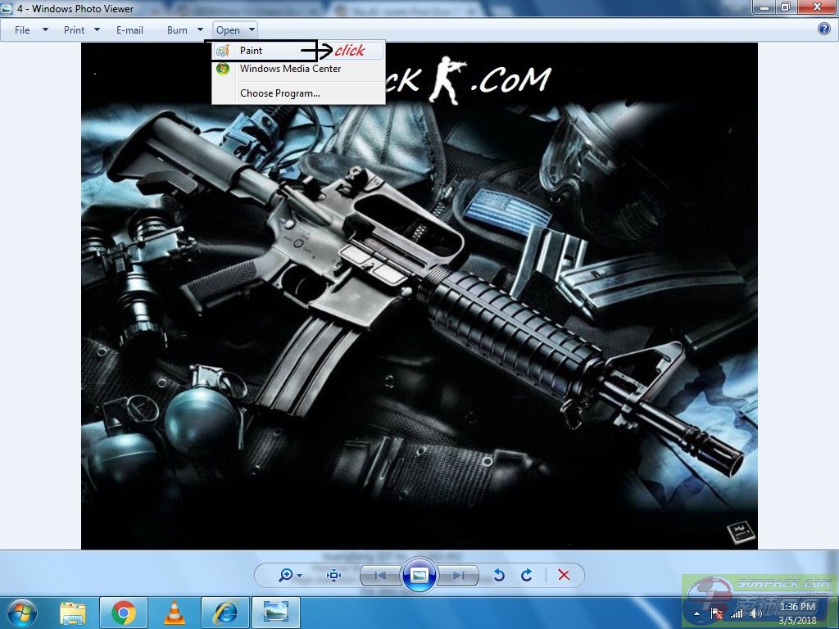Viewport: 839px width, 629px height.
Task: Choose Windows Media Center from the menu
Action: pyautogui.click(x=290, y=70)
